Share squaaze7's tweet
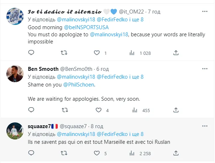The image size is (215, 163). (176, 153)
